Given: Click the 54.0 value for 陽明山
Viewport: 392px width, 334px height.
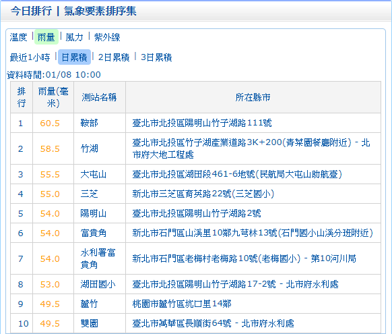Looking at the screenshot, I should coord(50,214).
